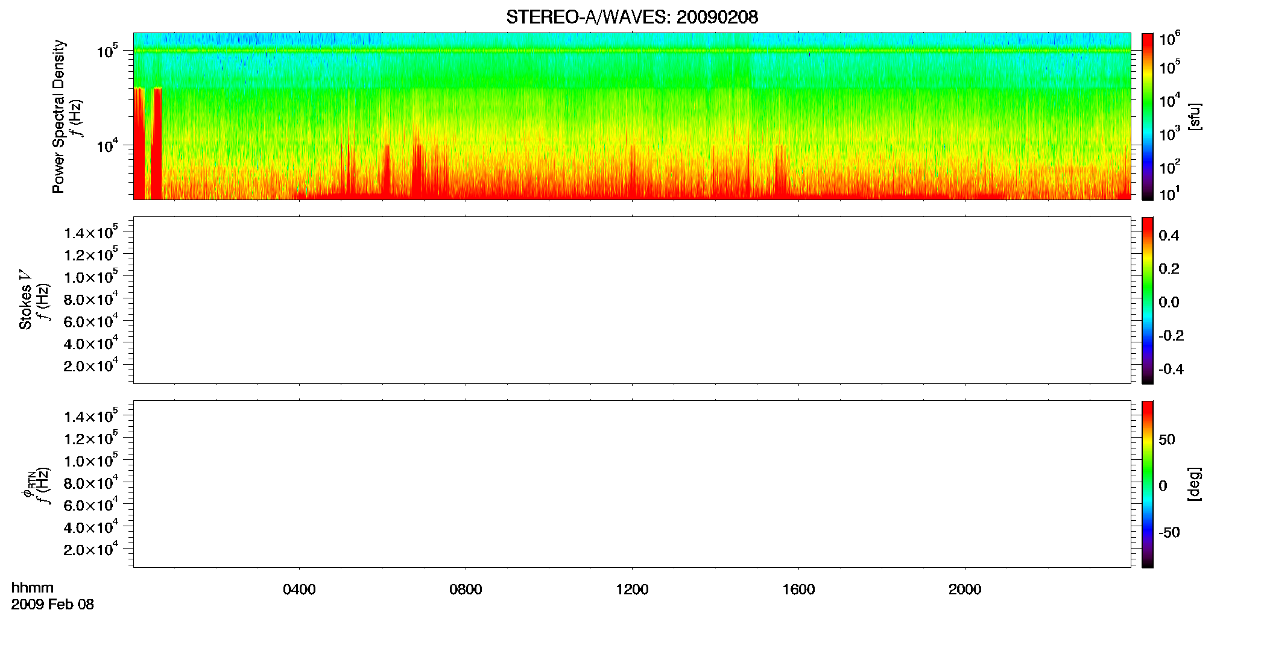Click the "0400" time tick label
Viewport: 1264px width, 651px height.
tap(299, 590)
